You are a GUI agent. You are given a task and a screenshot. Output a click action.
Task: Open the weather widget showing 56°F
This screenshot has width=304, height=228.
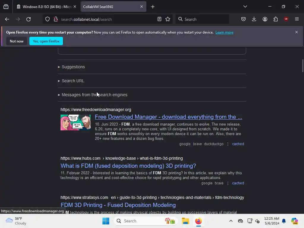click(16, 221)
